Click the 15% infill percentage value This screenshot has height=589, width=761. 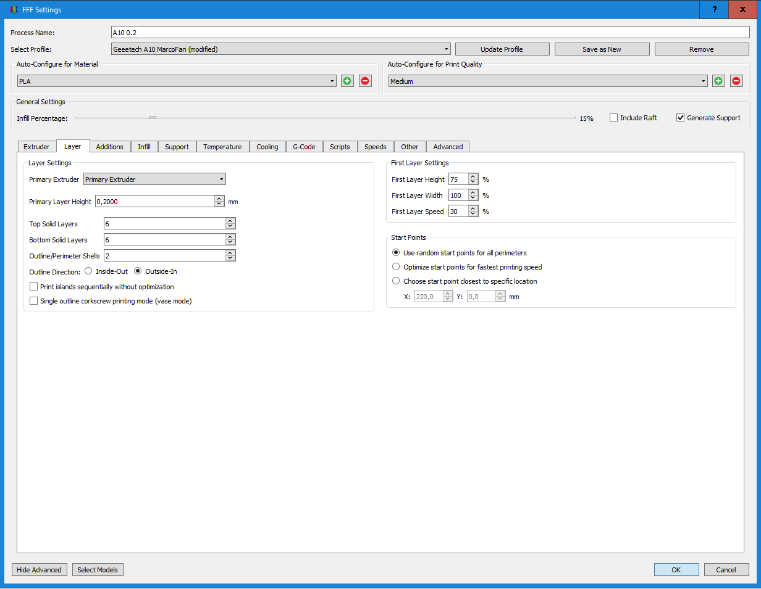pyautogui.click(x=586, y=118)
